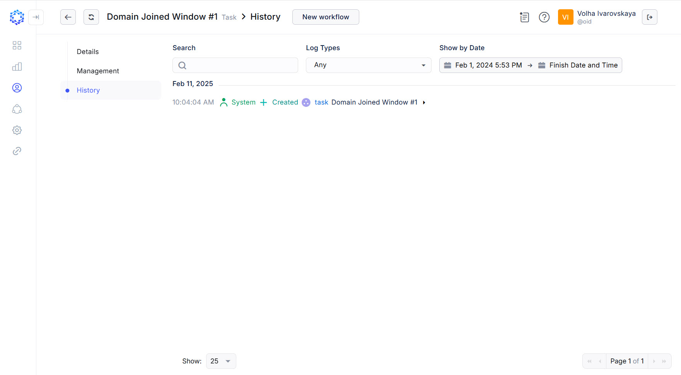681x375 pixels.
Task: Click the back arrow button
Action: [68, 17]
